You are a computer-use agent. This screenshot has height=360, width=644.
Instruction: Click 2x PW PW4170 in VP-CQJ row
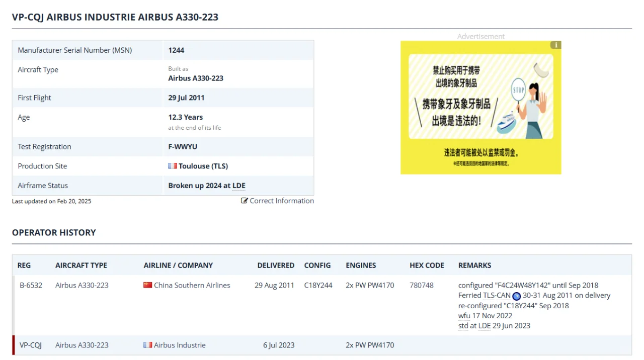point(370,345)
